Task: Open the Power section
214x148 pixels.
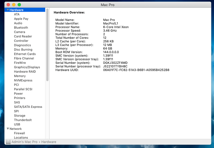Action: [18, 94]
